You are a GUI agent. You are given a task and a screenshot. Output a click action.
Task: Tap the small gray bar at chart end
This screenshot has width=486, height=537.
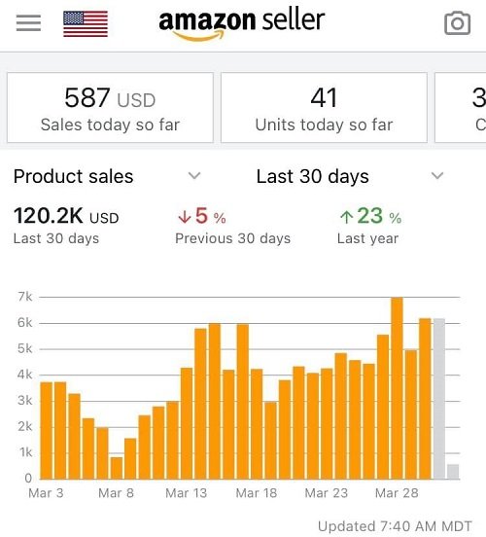[453, 471]
